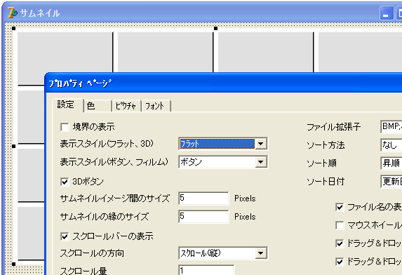Toggle the 境界の表示 checkbox
Viewport: 402px width, 275px height.
pos(65,127)
